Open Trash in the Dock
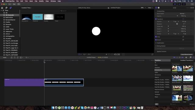 point(142,108)
